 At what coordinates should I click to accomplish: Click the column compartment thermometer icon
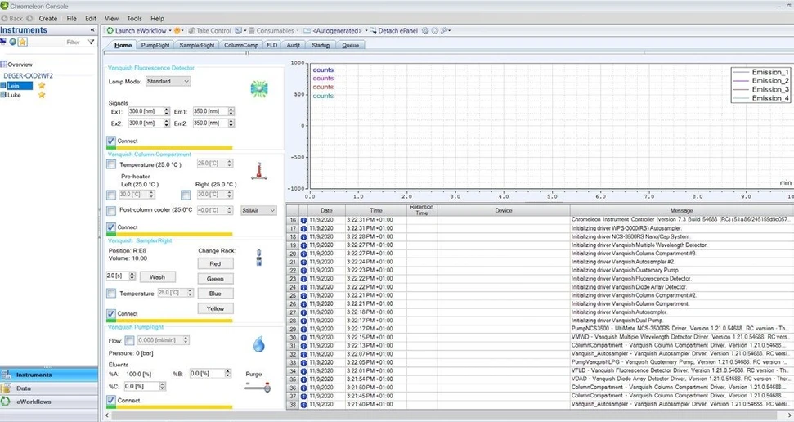258,172
